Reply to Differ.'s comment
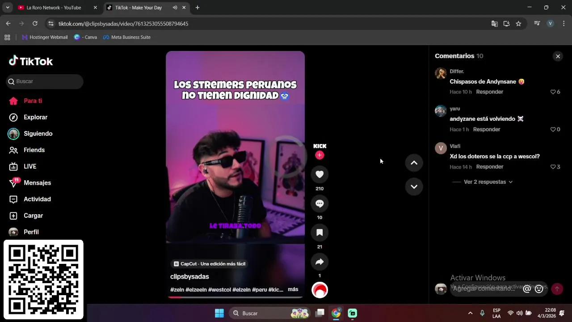The image size is (572, 322). [x=489, y=92]
